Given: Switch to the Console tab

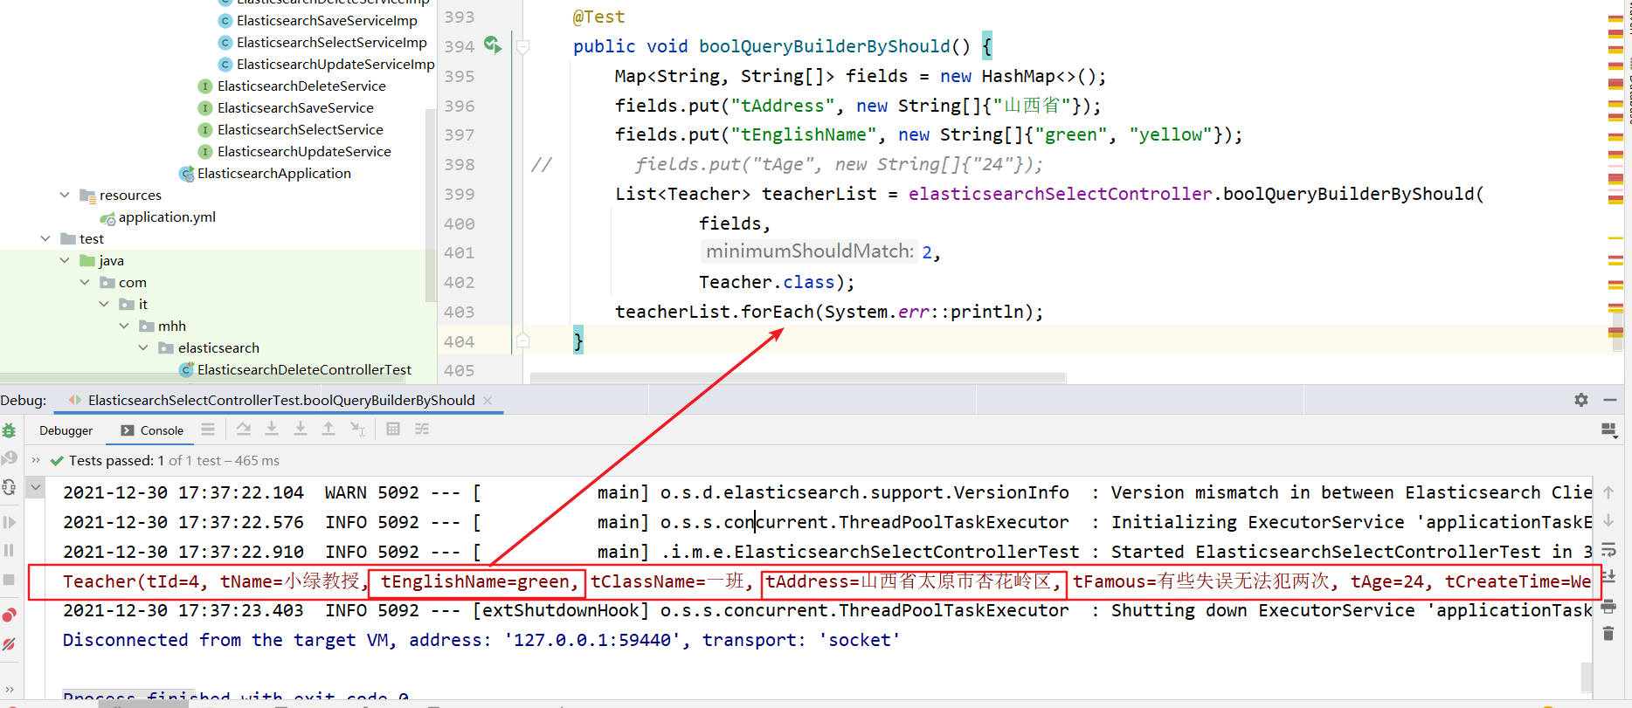Looking at the screenshot, I should coord(152,430).
